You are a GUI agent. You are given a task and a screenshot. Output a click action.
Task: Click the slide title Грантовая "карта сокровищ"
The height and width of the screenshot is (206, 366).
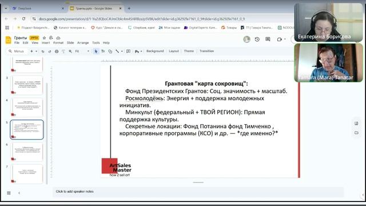tap(206, 84)
